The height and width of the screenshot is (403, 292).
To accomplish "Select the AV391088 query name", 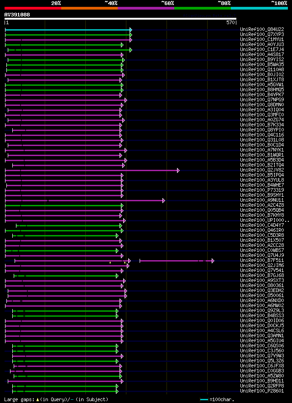I will click(17, 15).
